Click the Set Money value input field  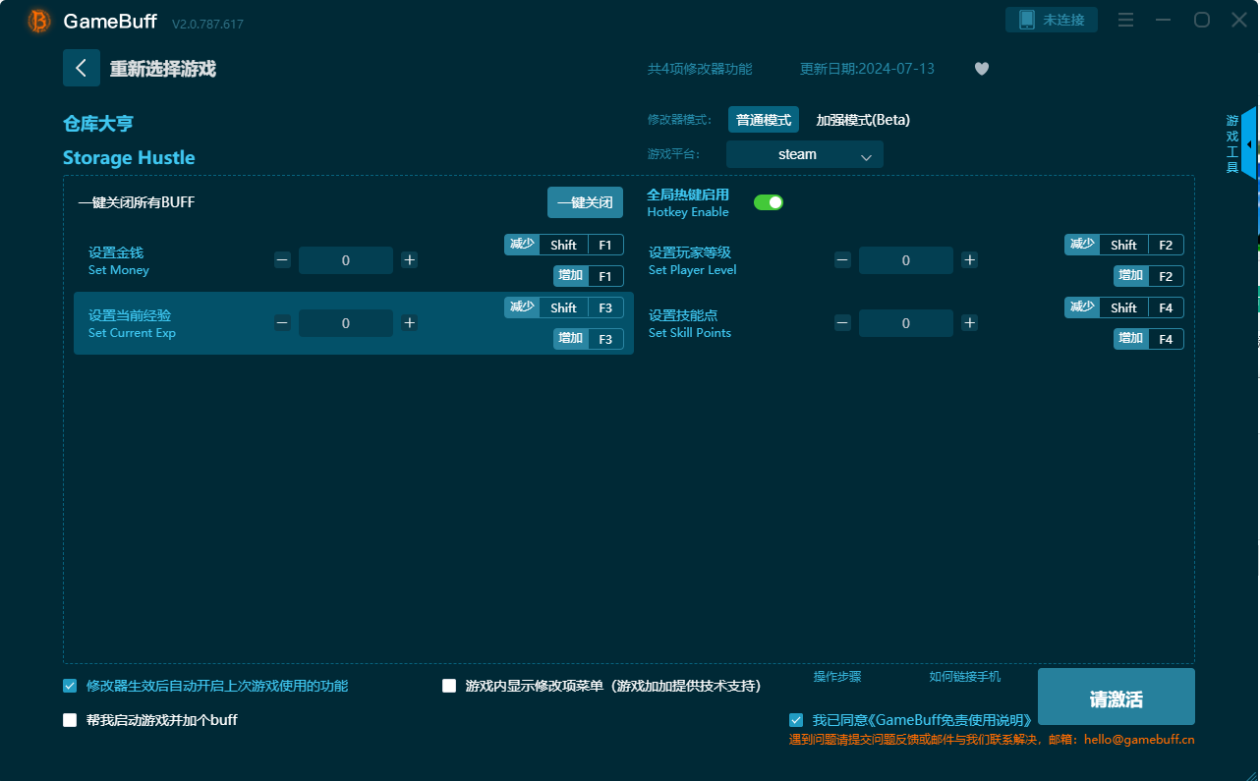pos(346,260)
